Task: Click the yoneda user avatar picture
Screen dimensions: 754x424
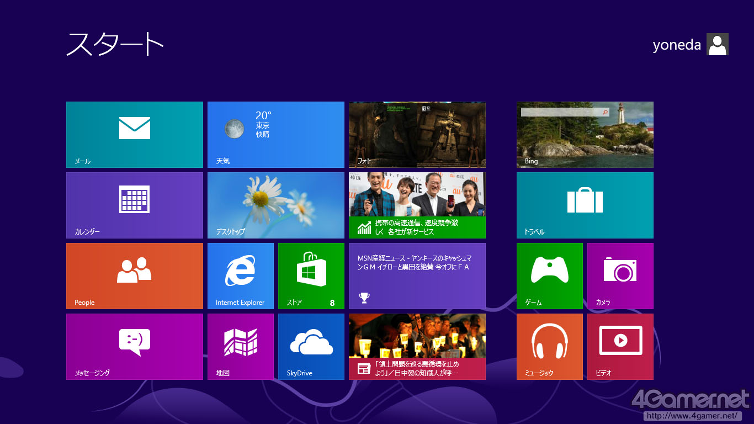Action: [x=718, y=44]
